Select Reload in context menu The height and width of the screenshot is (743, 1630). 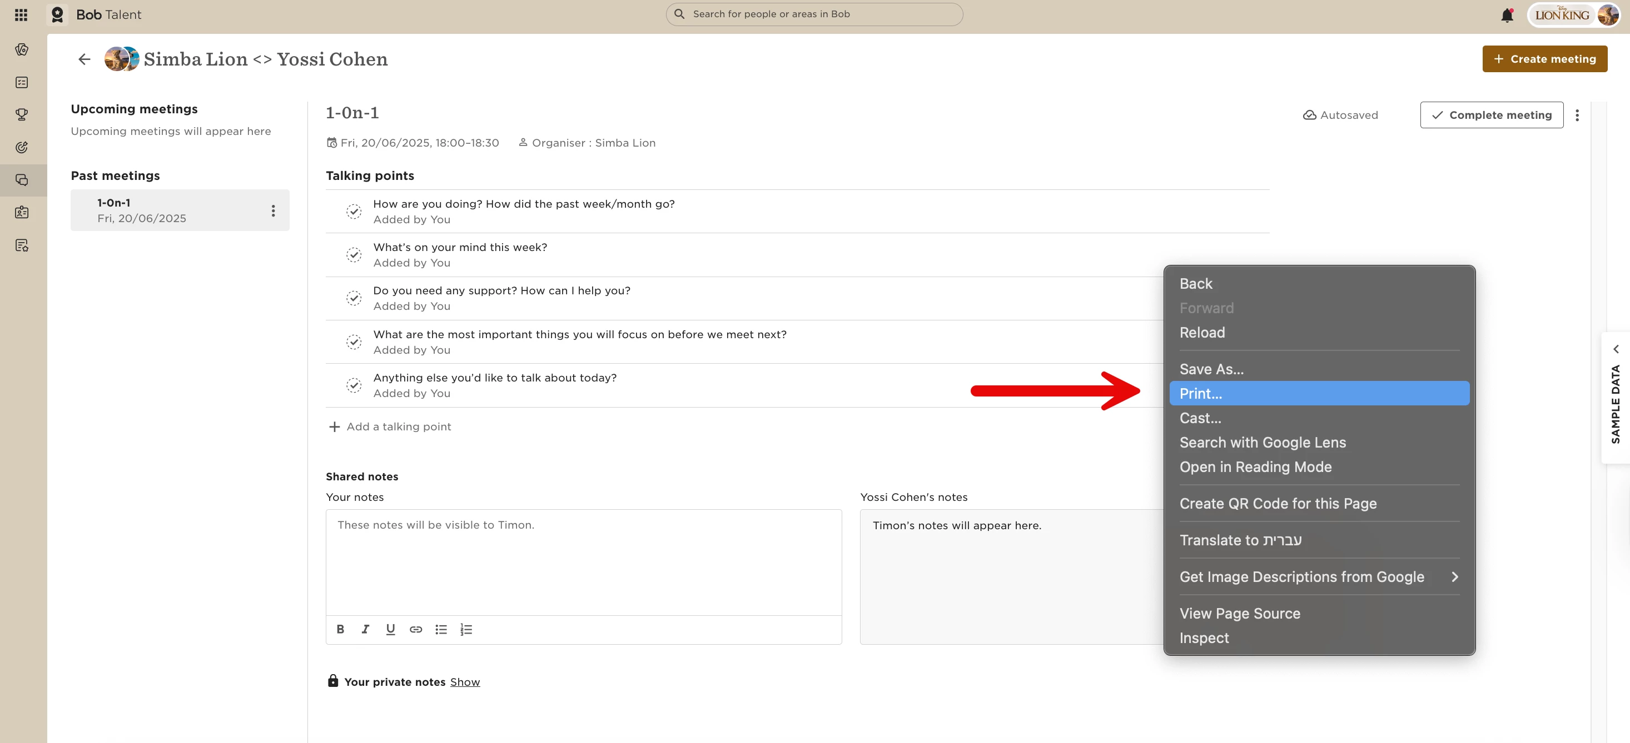click(x=1319, y=332)
